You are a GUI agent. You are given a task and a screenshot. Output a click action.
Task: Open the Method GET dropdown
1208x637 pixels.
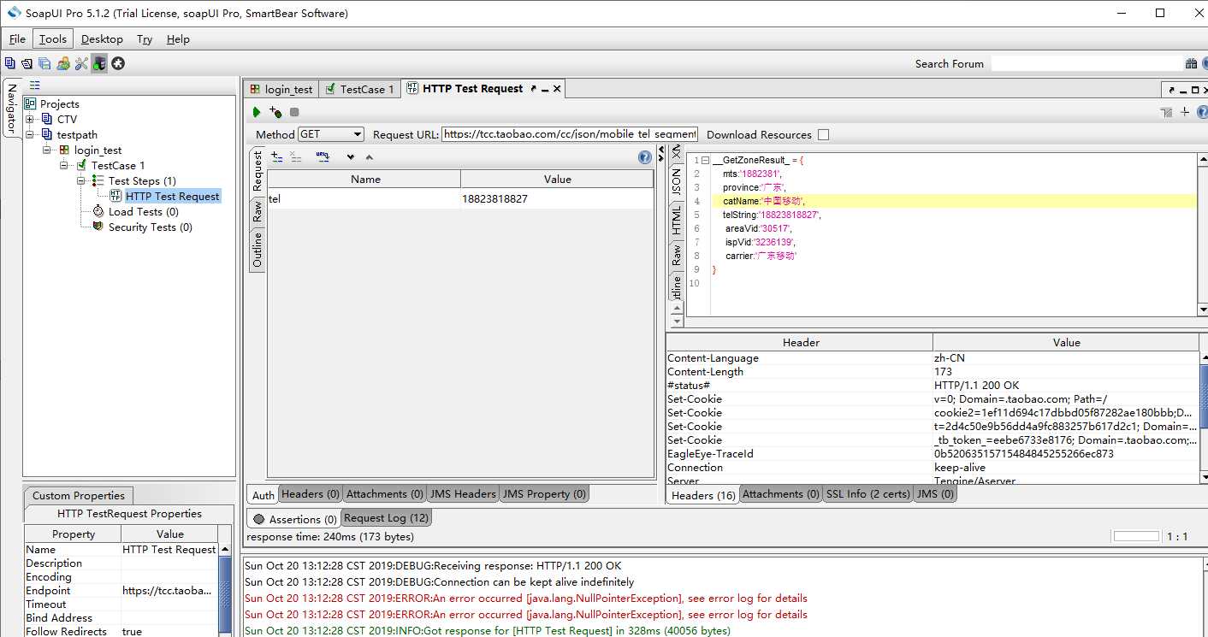[331, 134]
